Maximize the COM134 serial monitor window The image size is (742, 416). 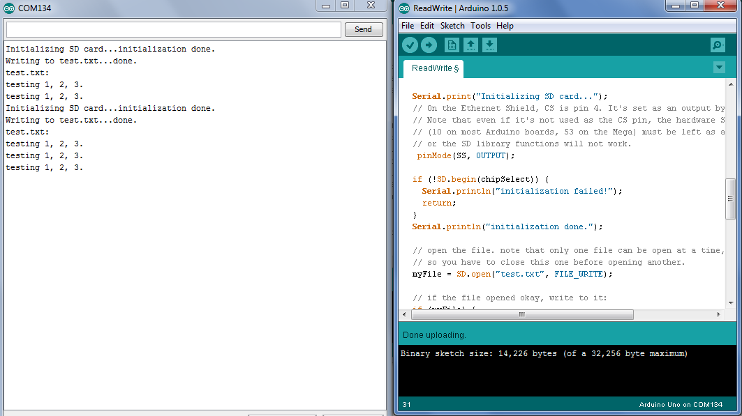click(345, 6)
